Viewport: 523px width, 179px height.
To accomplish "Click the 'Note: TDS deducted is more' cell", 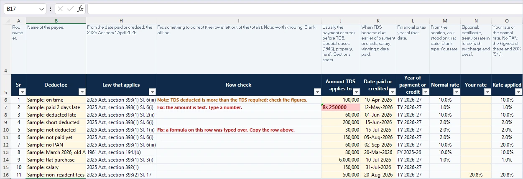I will (x=238, y=100).
